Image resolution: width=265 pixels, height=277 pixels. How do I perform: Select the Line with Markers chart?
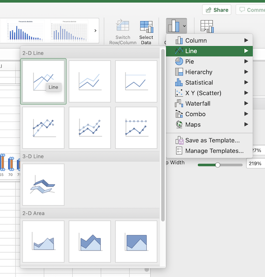click(x=43, y=128)
